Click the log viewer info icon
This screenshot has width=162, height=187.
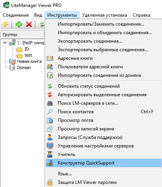50,120
